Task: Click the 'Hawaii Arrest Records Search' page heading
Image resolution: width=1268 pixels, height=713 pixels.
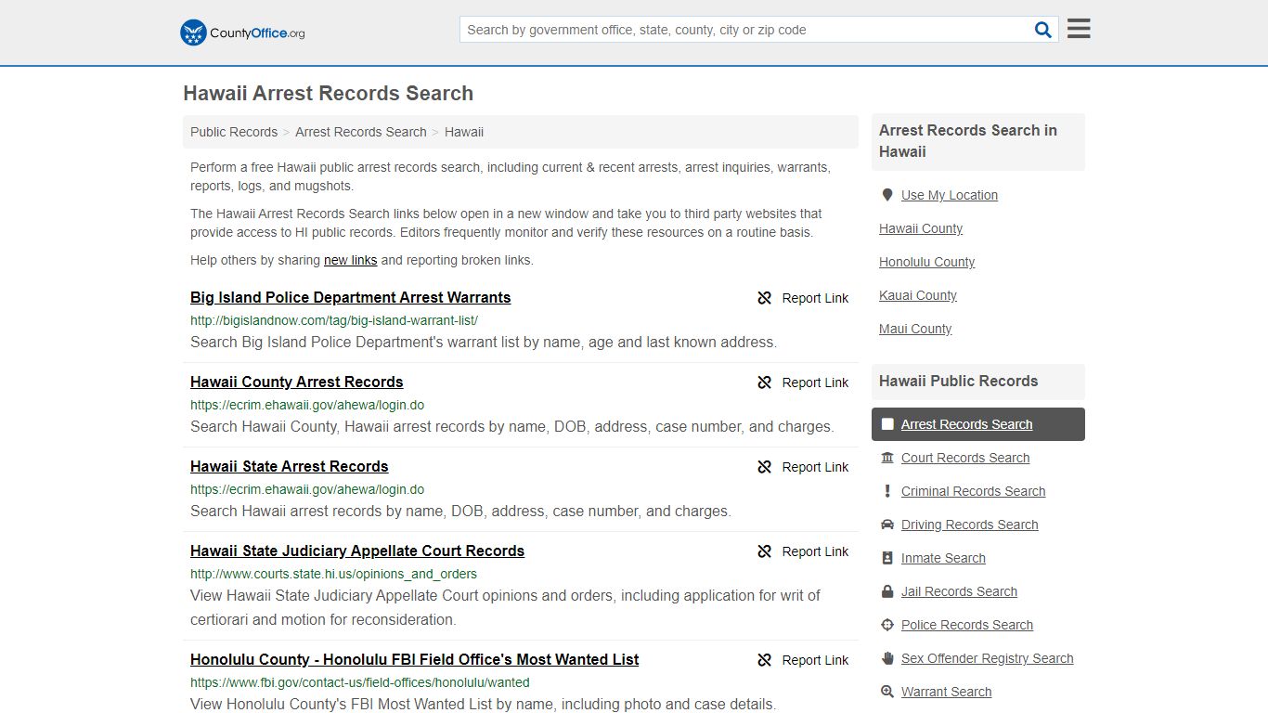Action: point(329,94)
